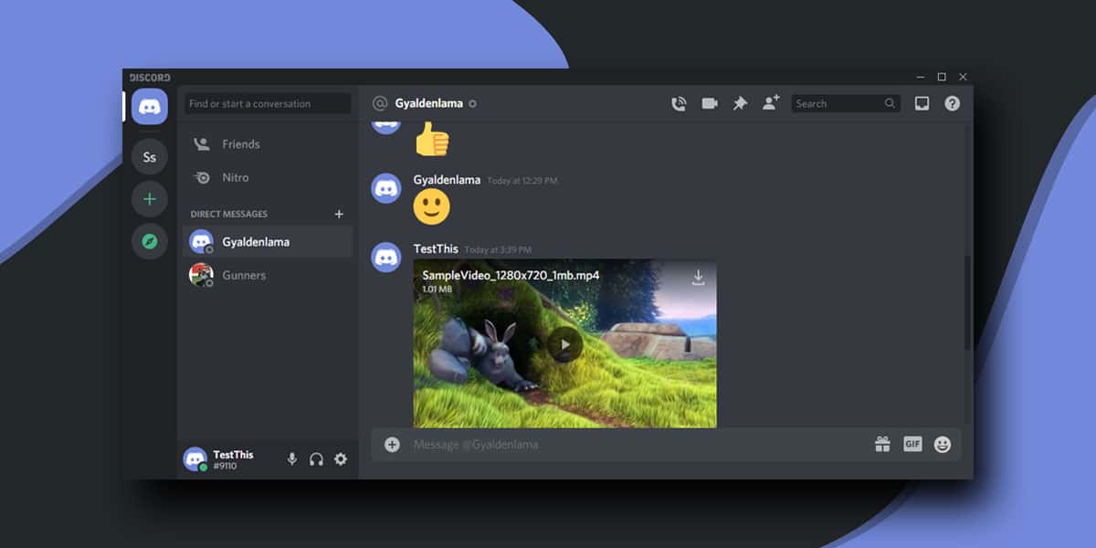
Task: Start a voice call with Gyaldenlama
Action: click(678, 103)
